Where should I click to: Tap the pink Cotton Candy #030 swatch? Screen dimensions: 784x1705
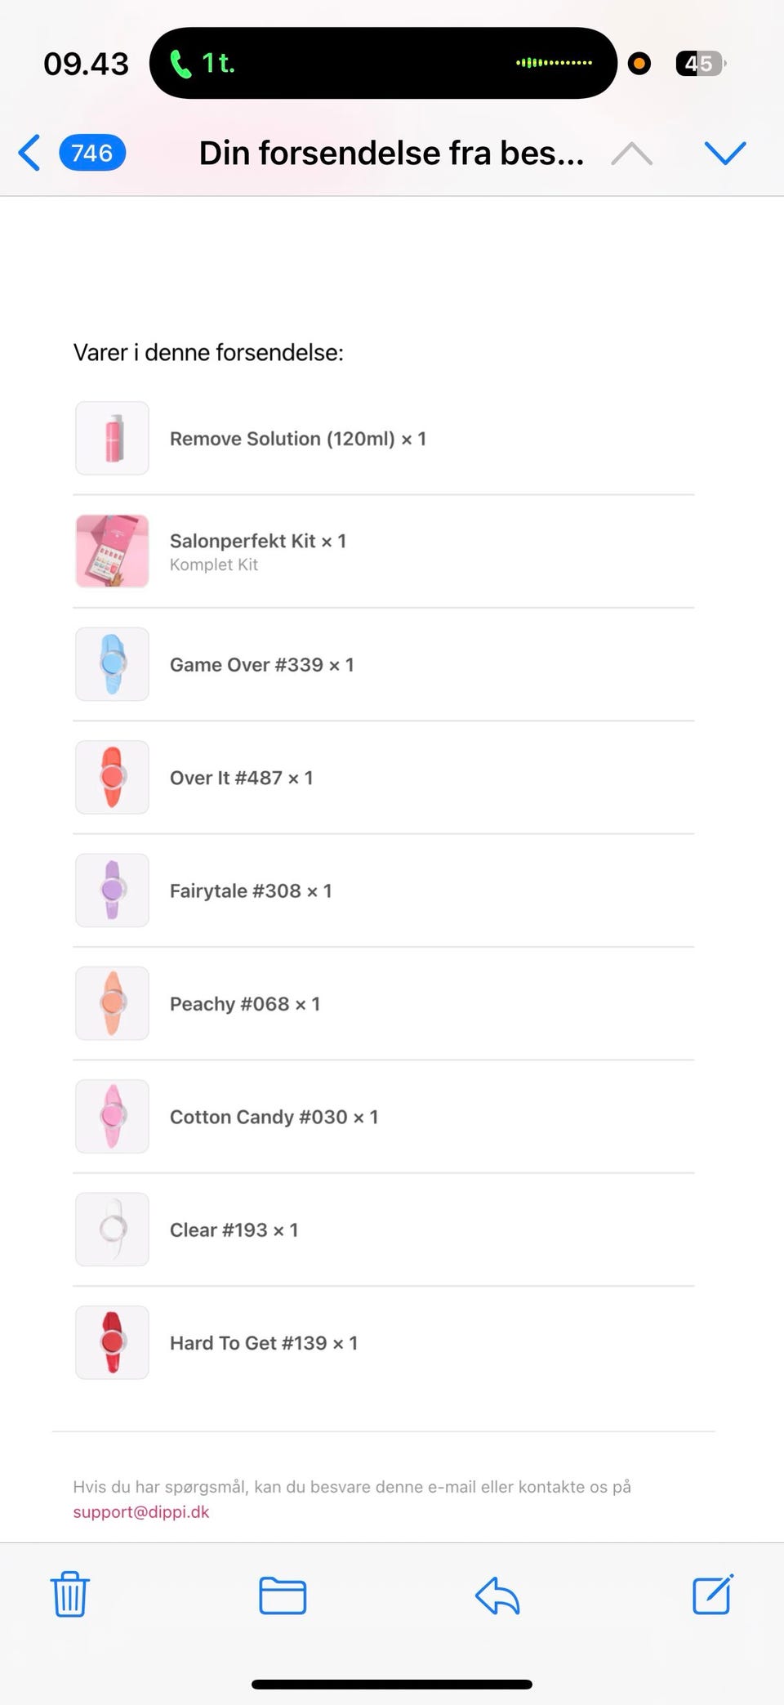(x=113, y=1116)
